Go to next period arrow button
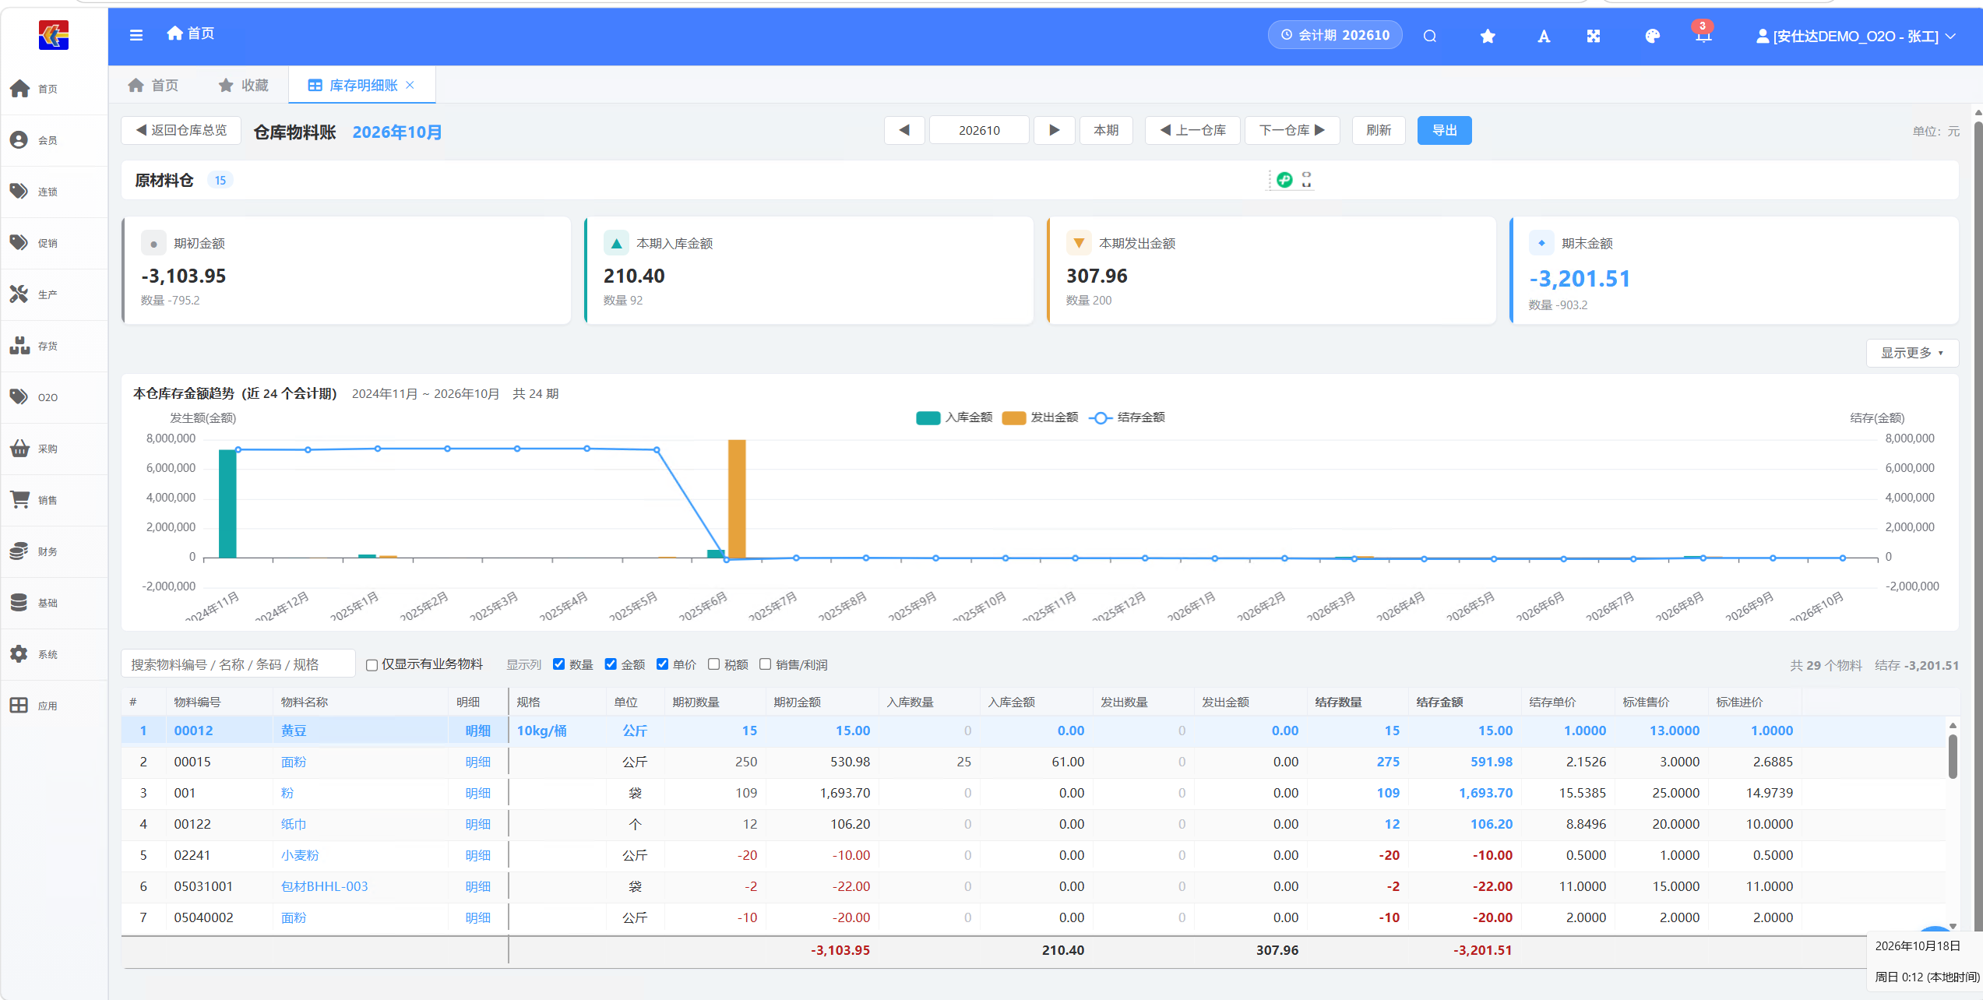Viewport: 1983px width, 1000px height. (1054, 130)
